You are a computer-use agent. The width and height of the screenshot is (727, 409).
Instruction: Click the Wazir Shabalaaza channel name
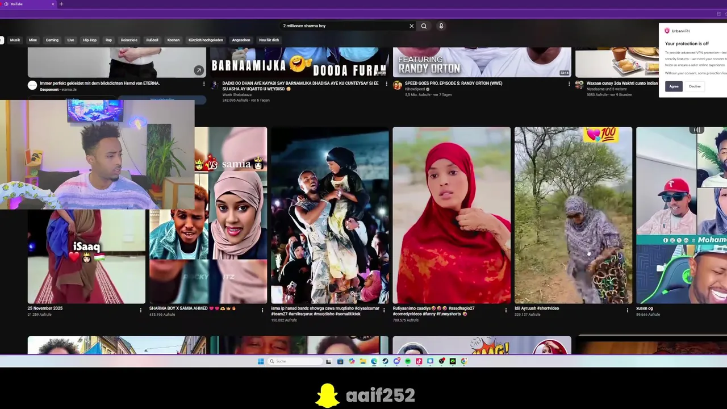(x=237, y=95)
